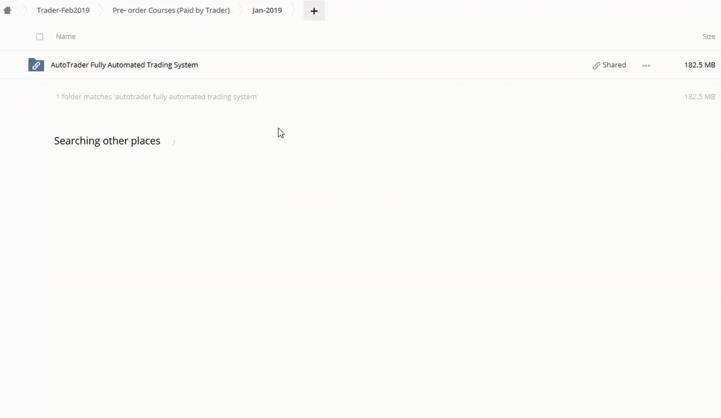Click the loading spinner next to Searching other places

pyautogui.click(x=173, y=142)
